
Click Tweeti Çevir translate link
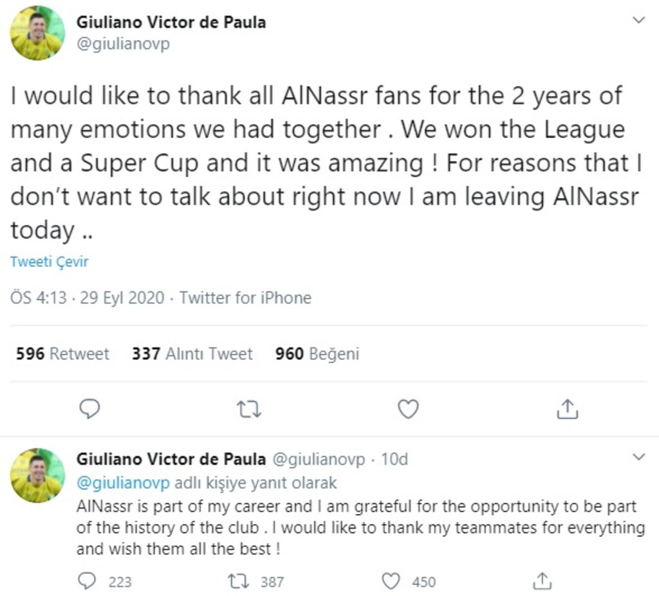point(49,262)
